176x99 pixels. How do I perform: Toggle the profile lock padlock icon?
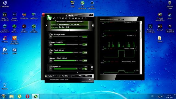tap(46, 76)
